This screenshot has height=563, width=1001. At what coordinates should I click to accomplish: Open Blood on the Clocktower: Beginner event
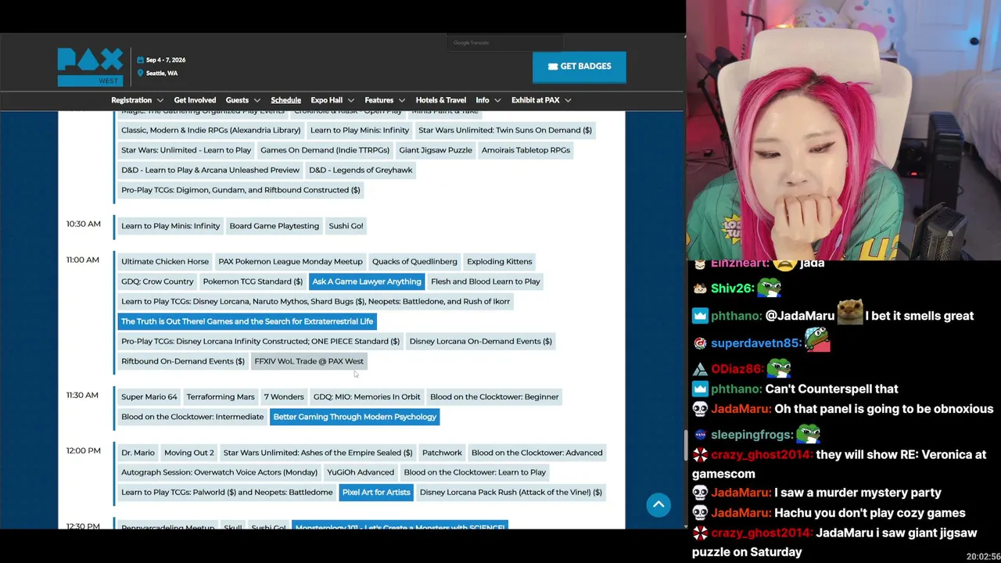[494, 396]
